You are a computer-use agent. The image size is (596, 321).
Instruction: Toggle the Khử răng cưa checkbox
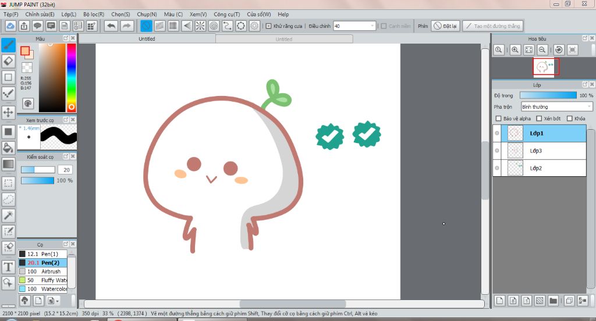tap(269, 26)
